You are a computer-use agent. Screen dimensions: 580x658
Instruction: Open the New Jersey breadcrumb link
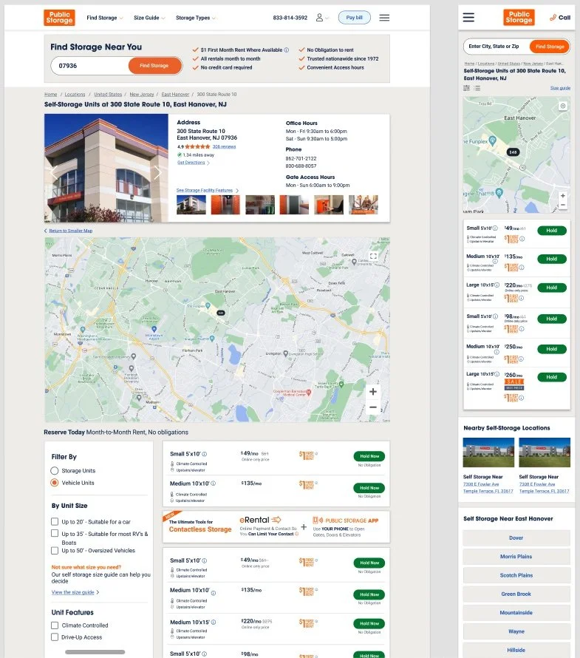(142, 95)
